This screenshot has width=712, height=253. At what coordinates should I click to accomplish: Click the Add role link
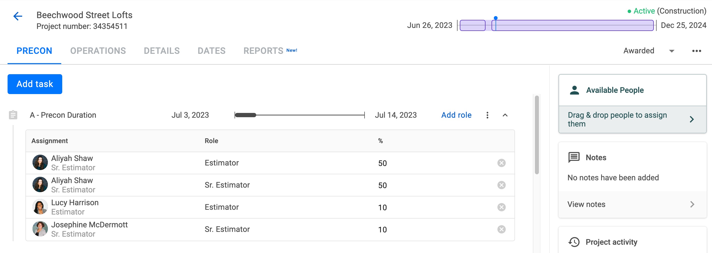[456, 115]
